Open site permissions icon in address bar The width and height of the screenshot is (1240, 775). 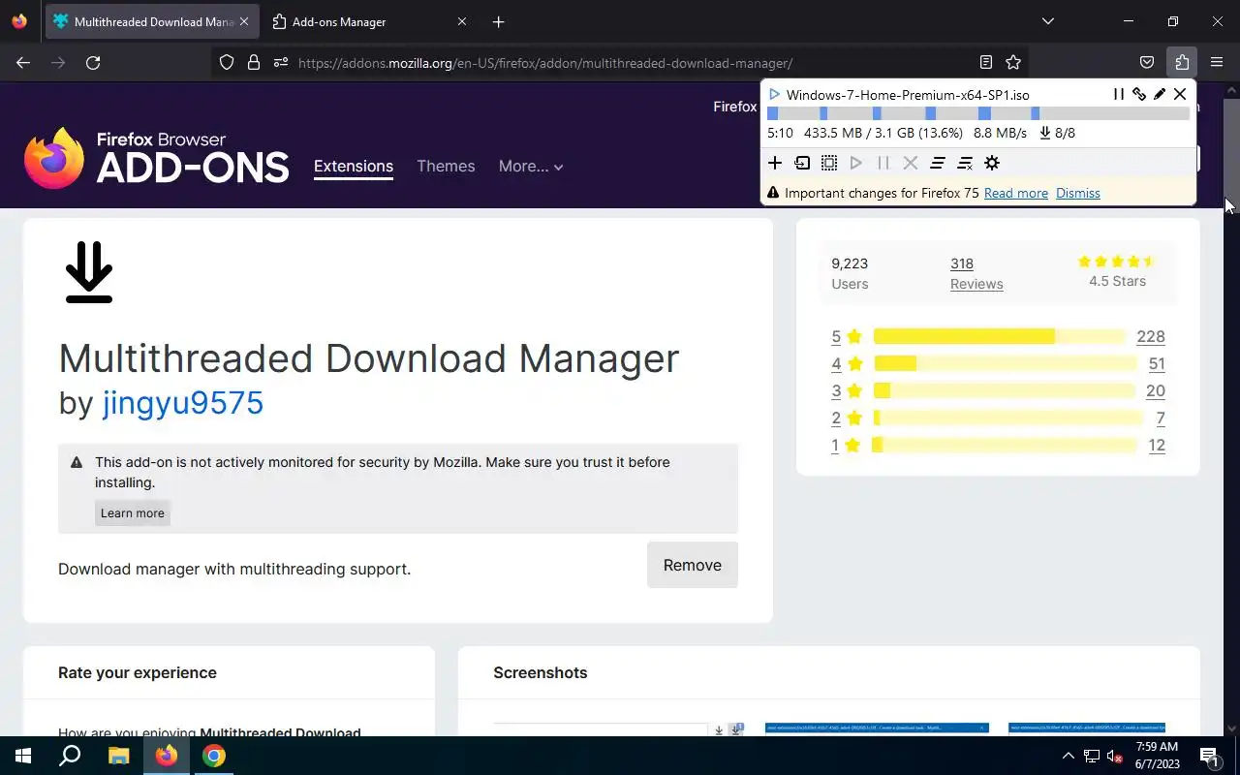click(281, 62)
